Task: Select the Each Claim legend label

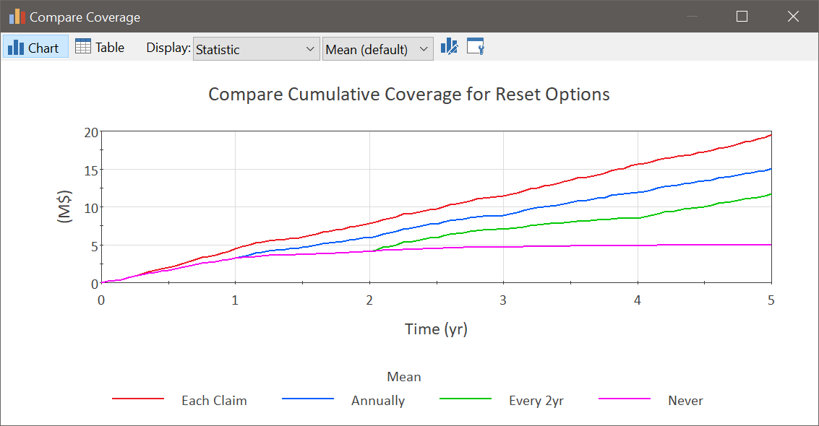Action: (x=214, y=401)
